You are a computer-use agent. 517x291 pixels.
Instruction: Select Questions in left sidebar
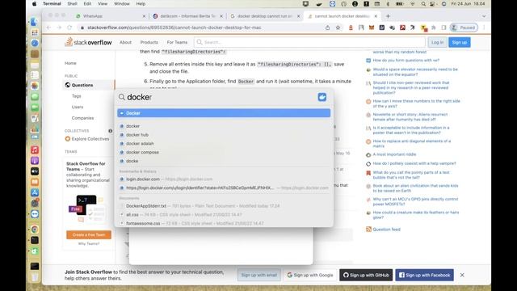pos(82,85)
